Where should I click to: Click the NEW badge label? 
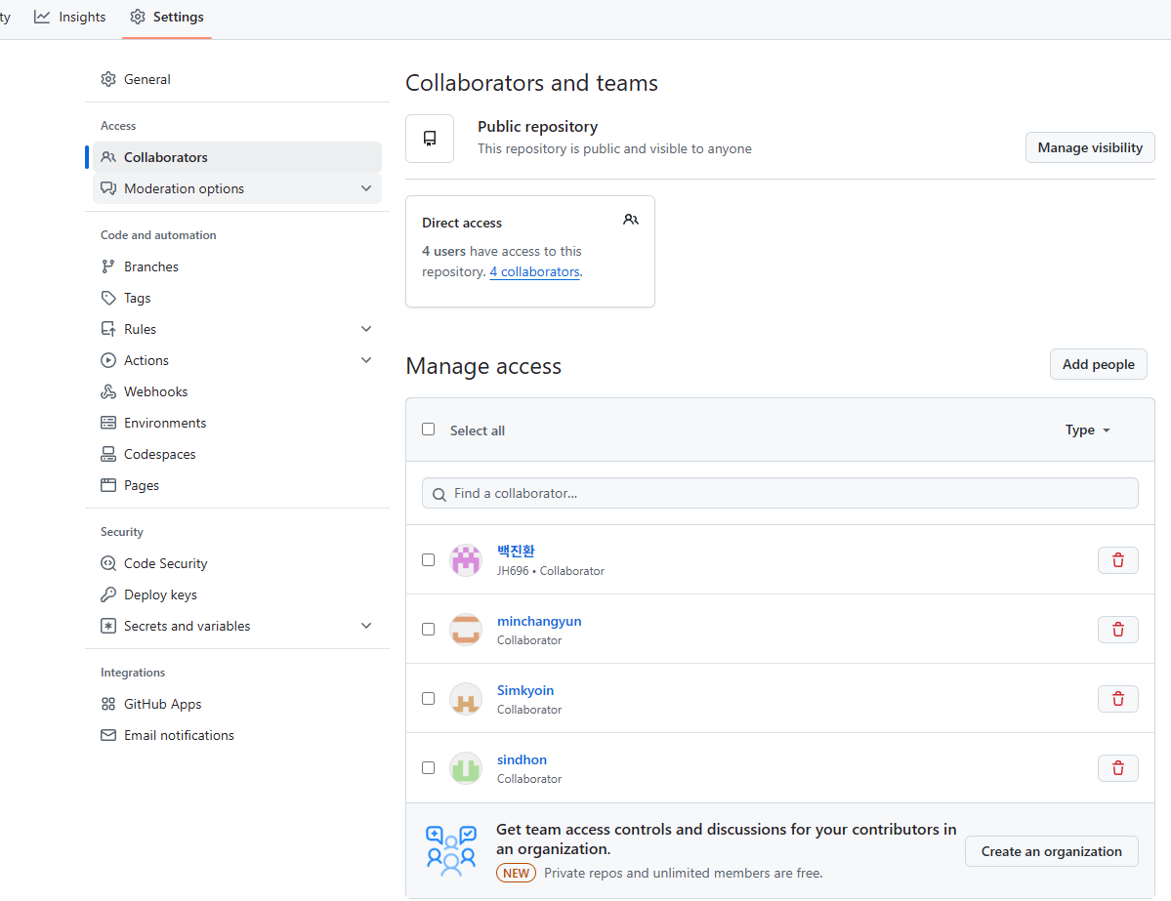(516, 874)
